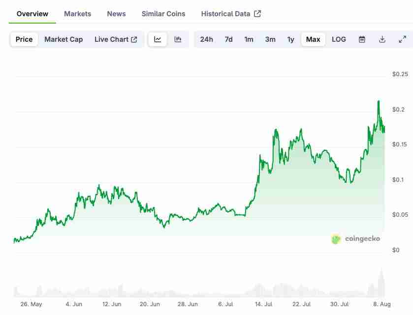
Task: Download chart data icon
Action: tap(382, 39)
